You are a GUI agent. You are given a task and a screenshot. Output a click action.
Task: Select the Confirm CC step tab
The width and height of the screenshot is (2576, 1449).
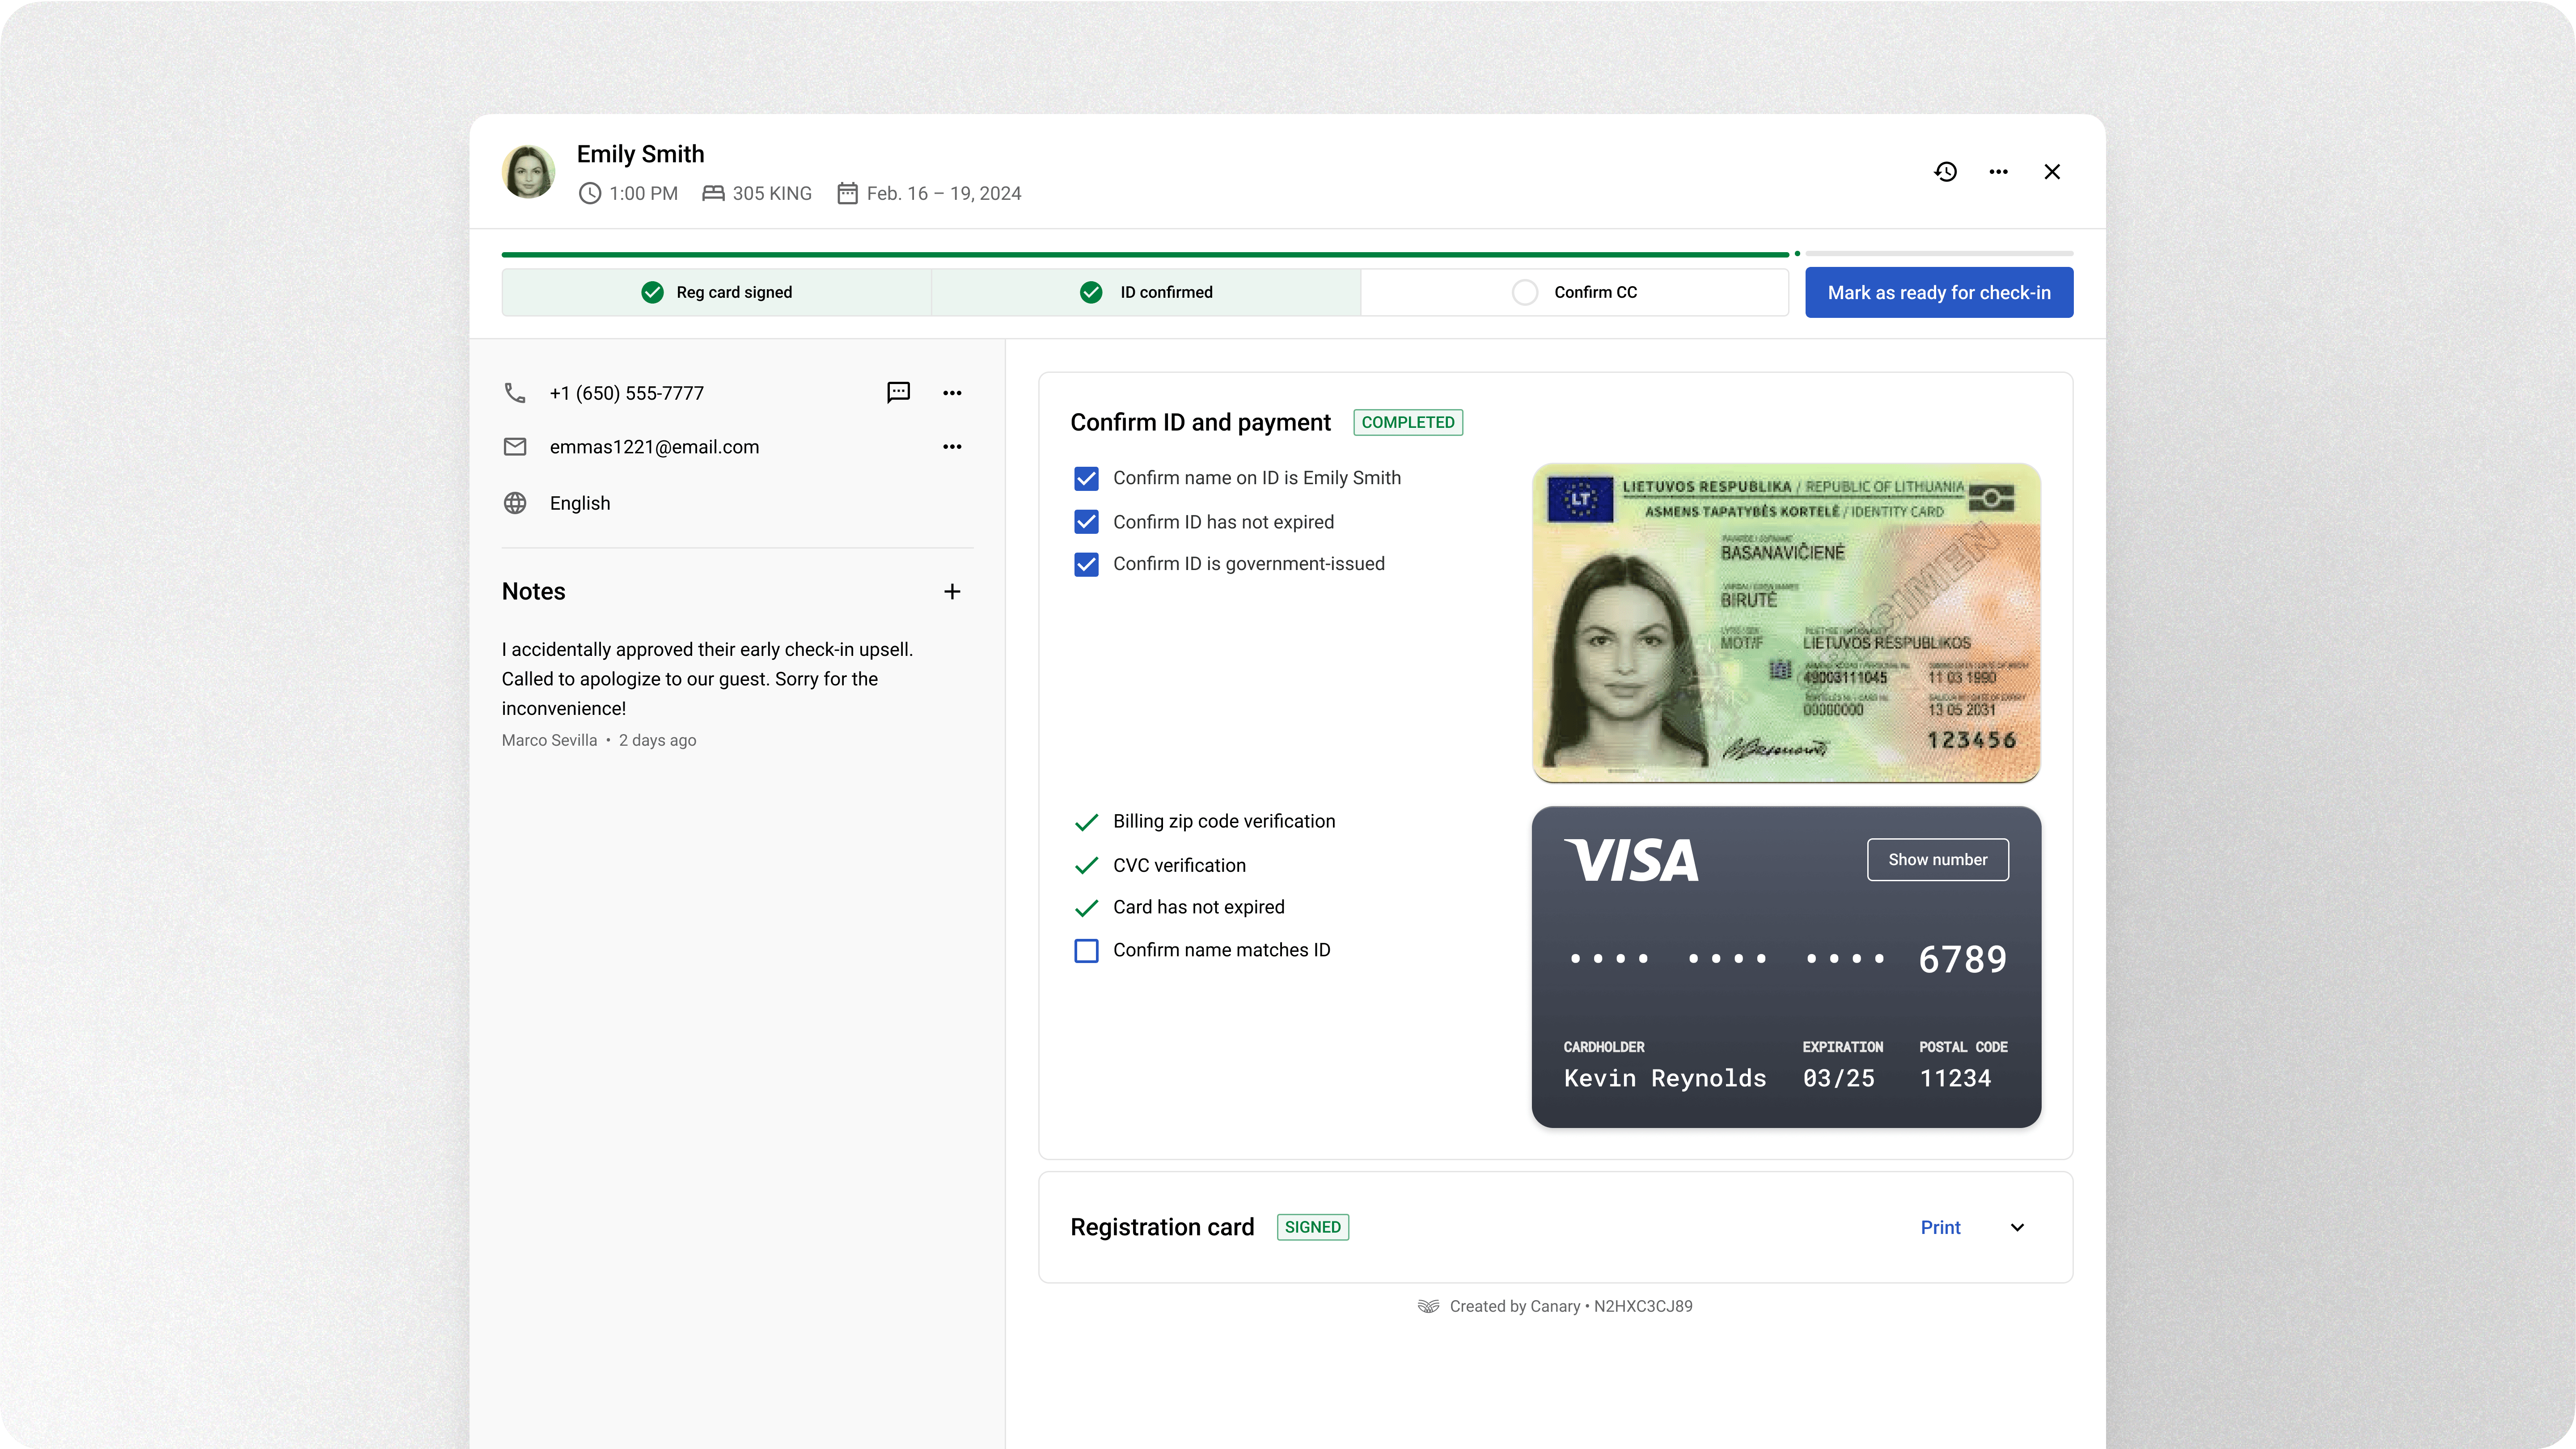pos(1574,292)
